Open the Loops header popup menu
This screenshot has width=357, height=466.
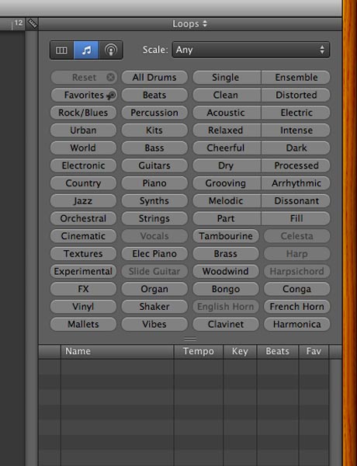(x=190, y=24)
